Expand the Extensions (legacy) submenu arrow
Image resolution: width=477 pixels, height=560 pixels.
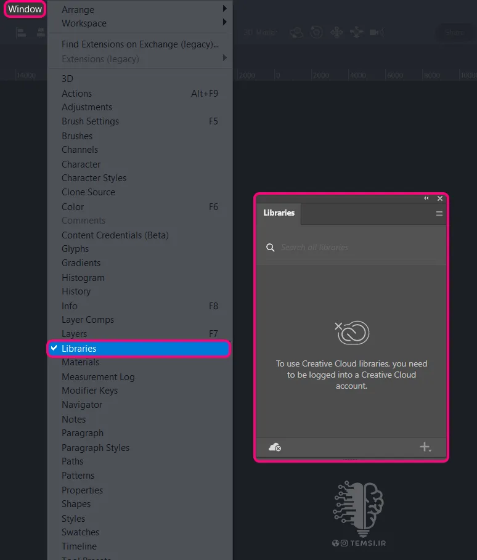[224, 58]
